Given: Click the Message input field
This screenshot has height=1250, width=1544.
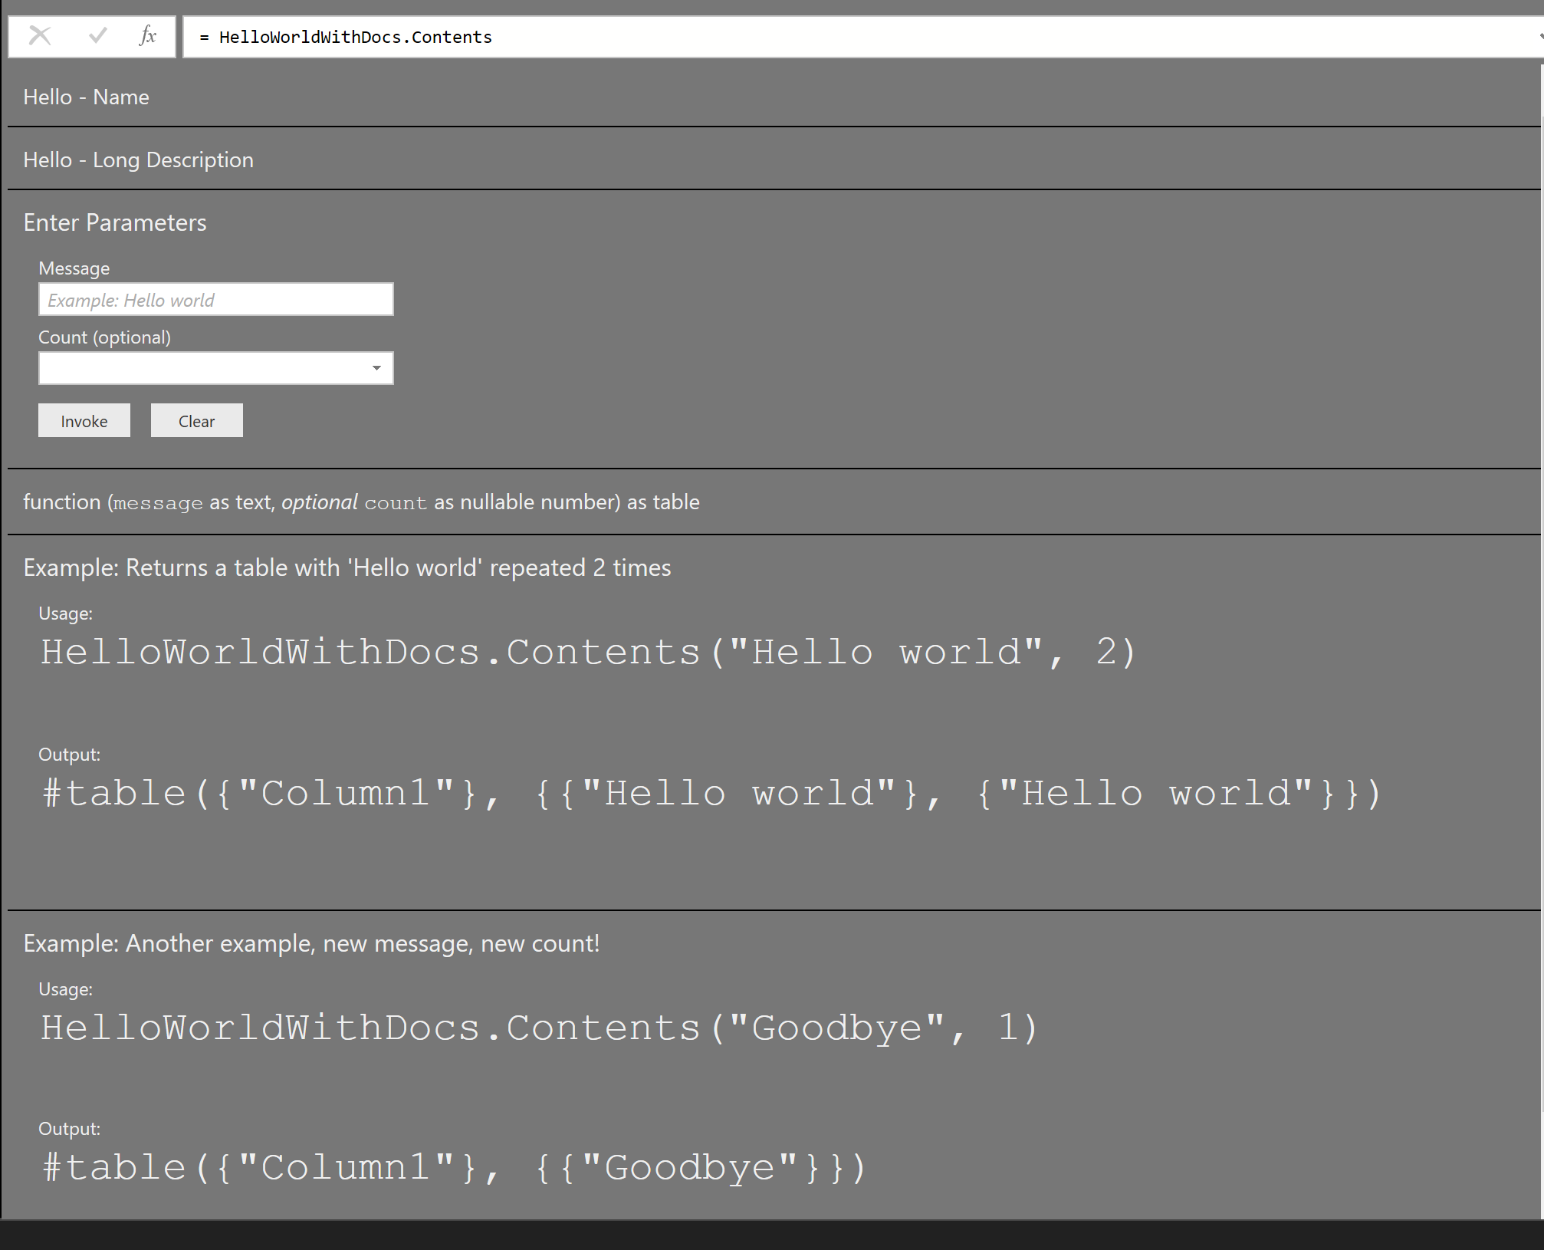Looking at the screenshot, I should coord(214,298).
